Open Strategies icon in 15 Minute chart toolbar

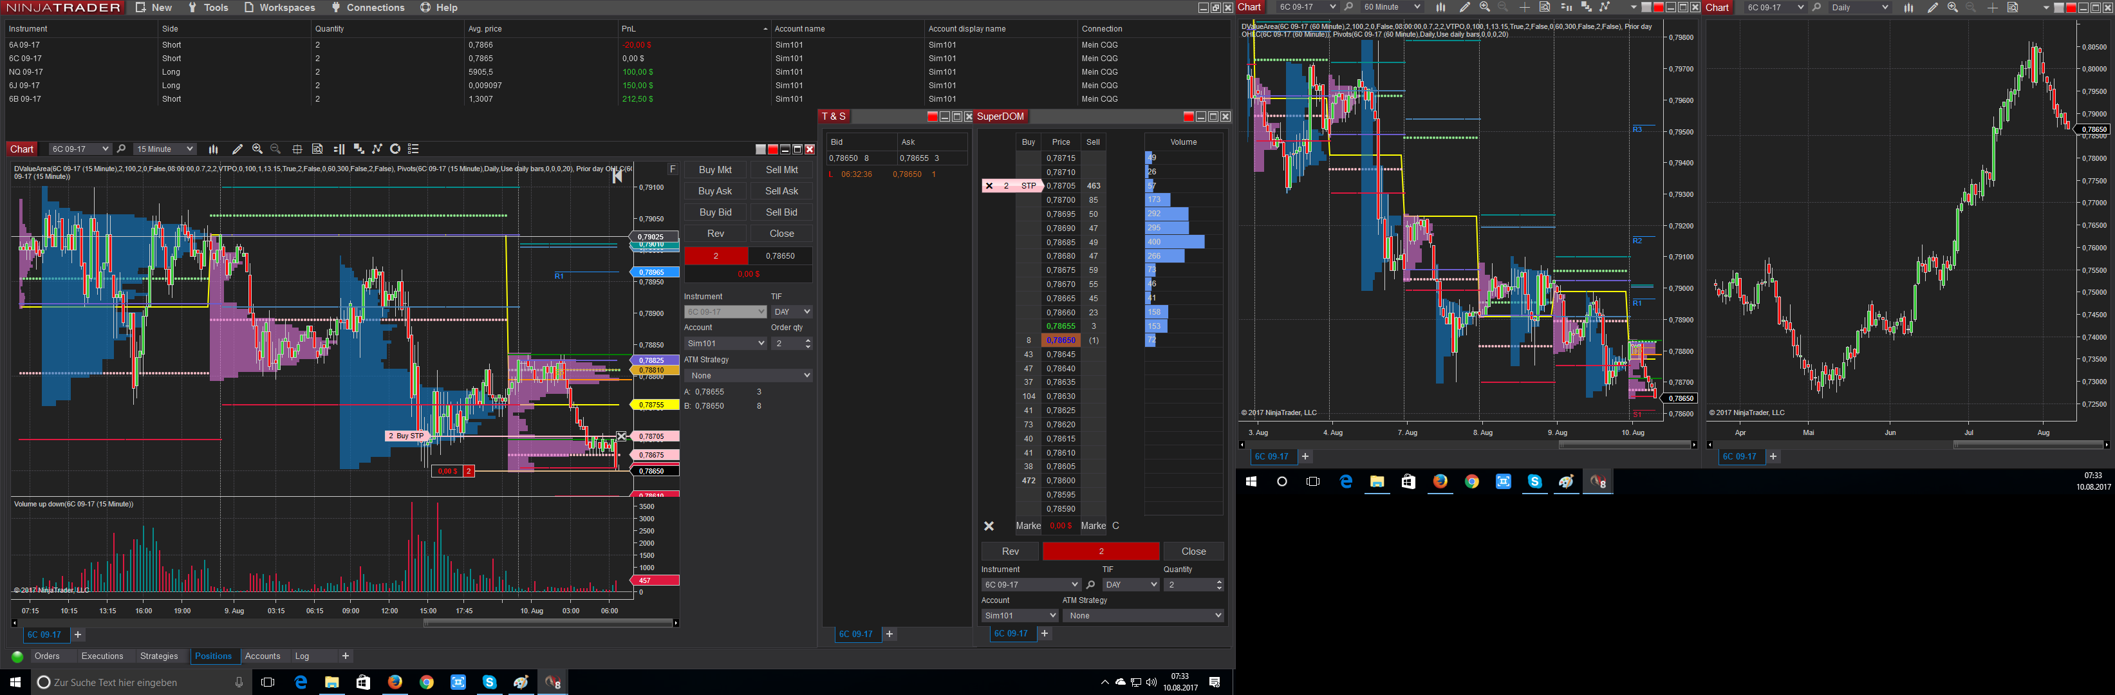(395, 149)
